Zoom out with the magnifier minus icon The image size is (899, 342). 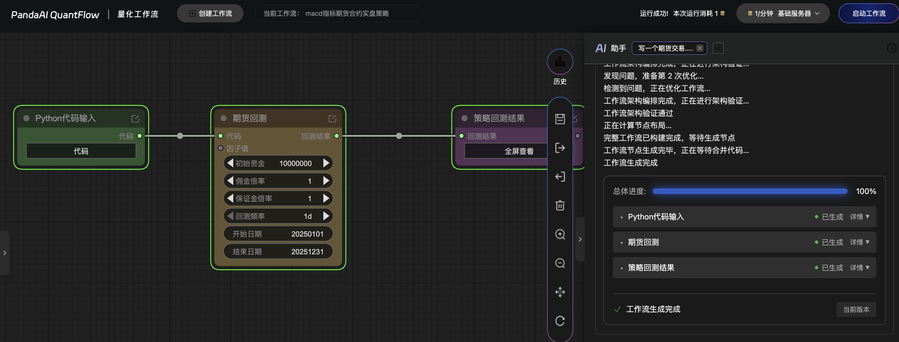point(560,263)
